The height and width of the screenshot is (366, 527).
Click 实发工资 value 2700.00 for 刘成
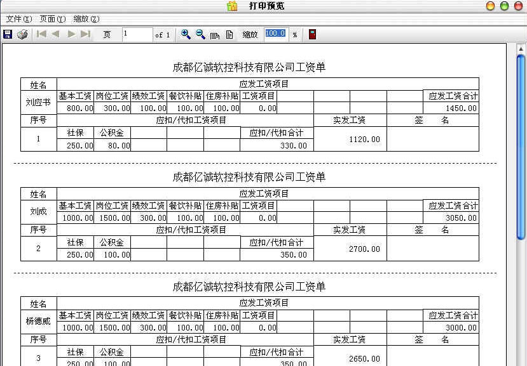point(364,249)
